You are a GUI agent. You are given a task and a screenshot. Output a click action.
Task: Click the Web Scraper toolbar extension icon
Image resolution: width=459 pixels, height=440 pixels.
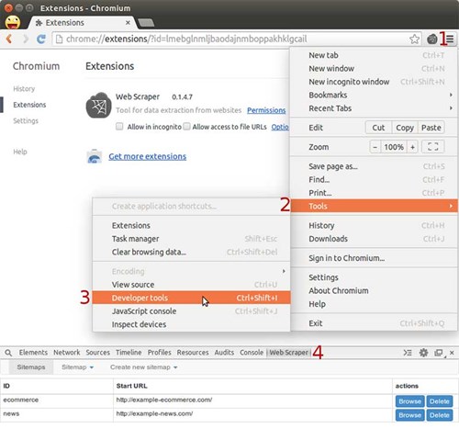tap(432, 39)
